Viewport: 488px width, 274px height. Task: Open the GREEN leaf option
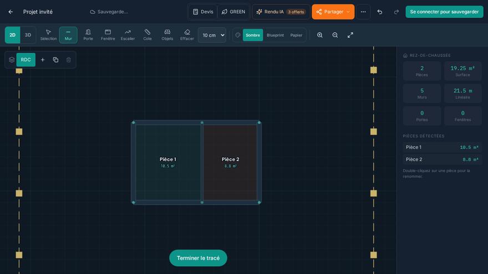(233, 12)
